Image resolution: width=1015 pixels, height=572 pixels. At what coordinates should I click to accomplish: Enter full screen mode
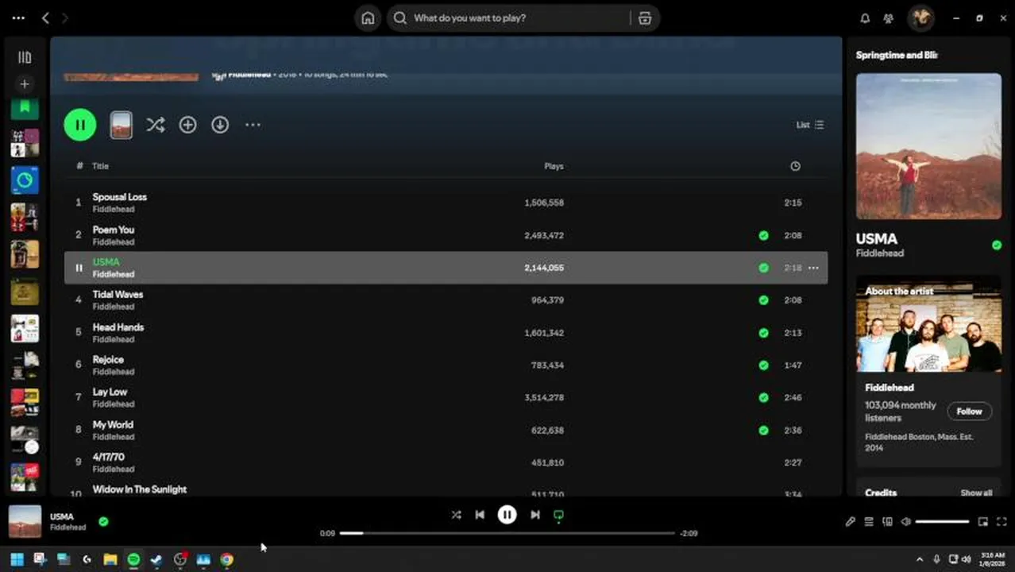tap(1001, 522)
